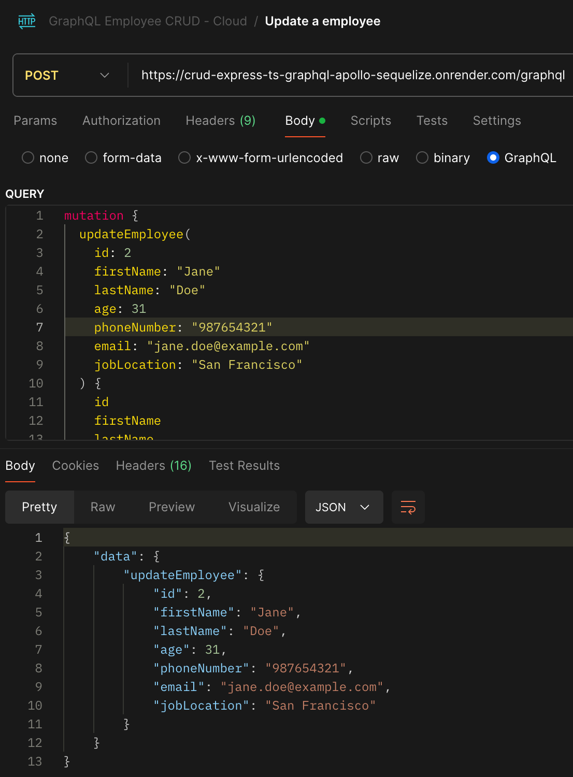Switch to the Tests tab

click(x=432, y=121)
